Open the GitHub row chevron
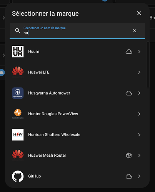Screen dimensions: 155x192 point(139,176)
